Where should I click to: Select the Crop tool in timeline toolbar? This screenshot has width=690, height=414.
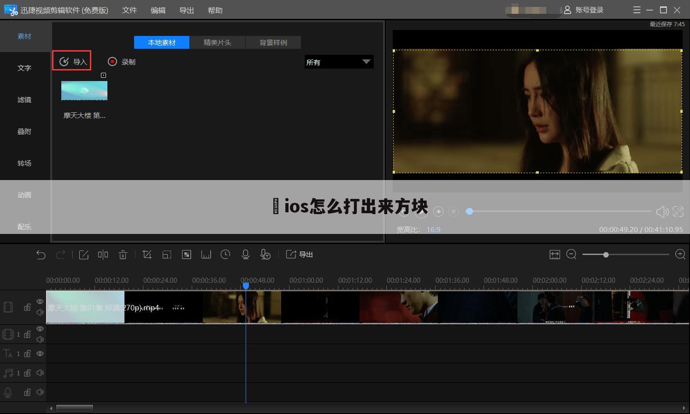click(x=147, y=255)
